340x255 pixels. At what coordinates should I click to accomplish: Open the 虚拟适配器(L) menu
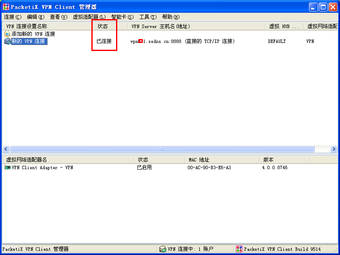tap(89, 17)
